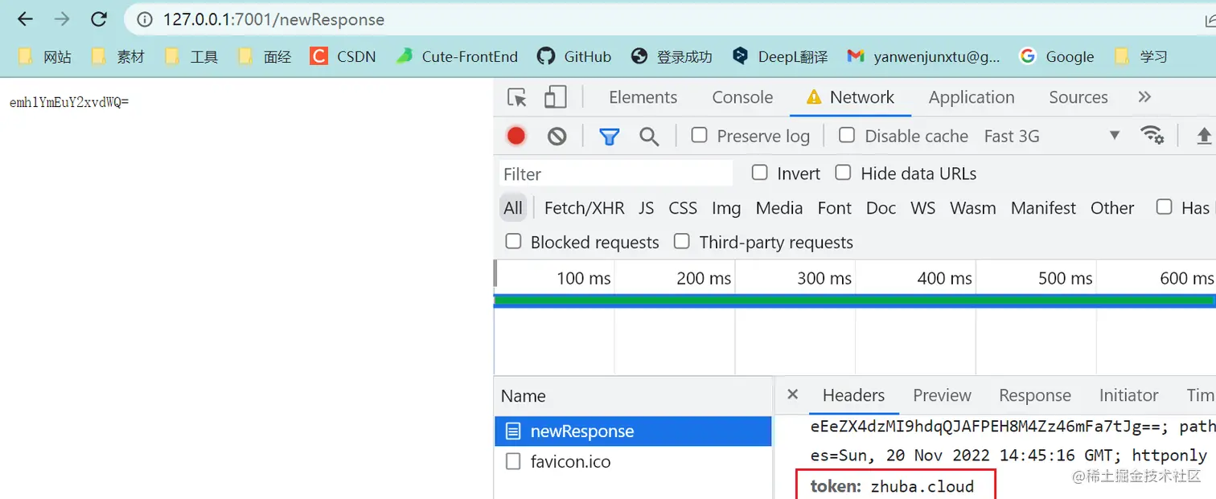Open the GitHub bookmark
Viewport: 1216px width, 499px height.
(574, 56)
